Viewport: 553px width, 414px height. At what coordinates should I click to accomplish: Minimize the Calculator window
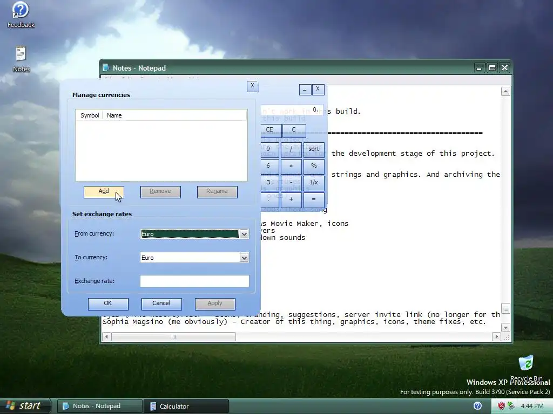tap(305, 90)
